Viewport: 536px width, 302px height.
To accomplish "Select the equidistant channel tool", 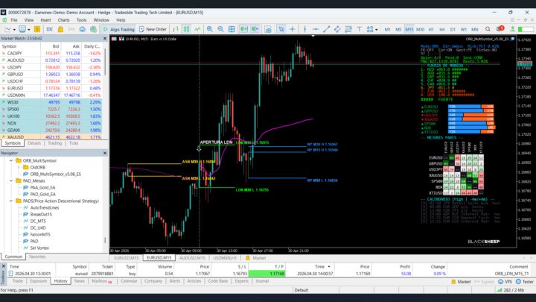I will (x=337, y=29).
